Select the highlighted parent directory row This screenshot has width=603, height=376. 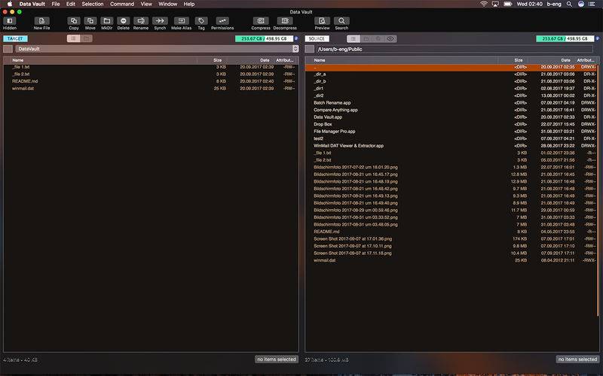[x=451, y=67]
